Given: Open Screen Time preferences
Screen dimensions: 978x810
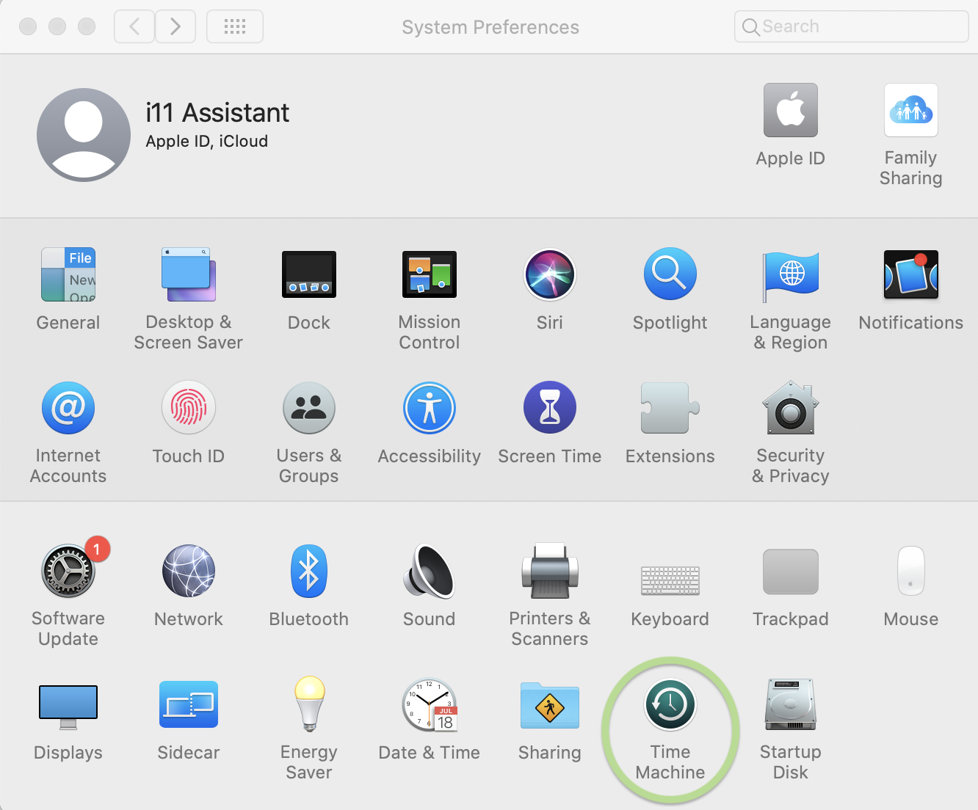Looking at the screenshot, I should pyautogui.click(x=550, y=408).
